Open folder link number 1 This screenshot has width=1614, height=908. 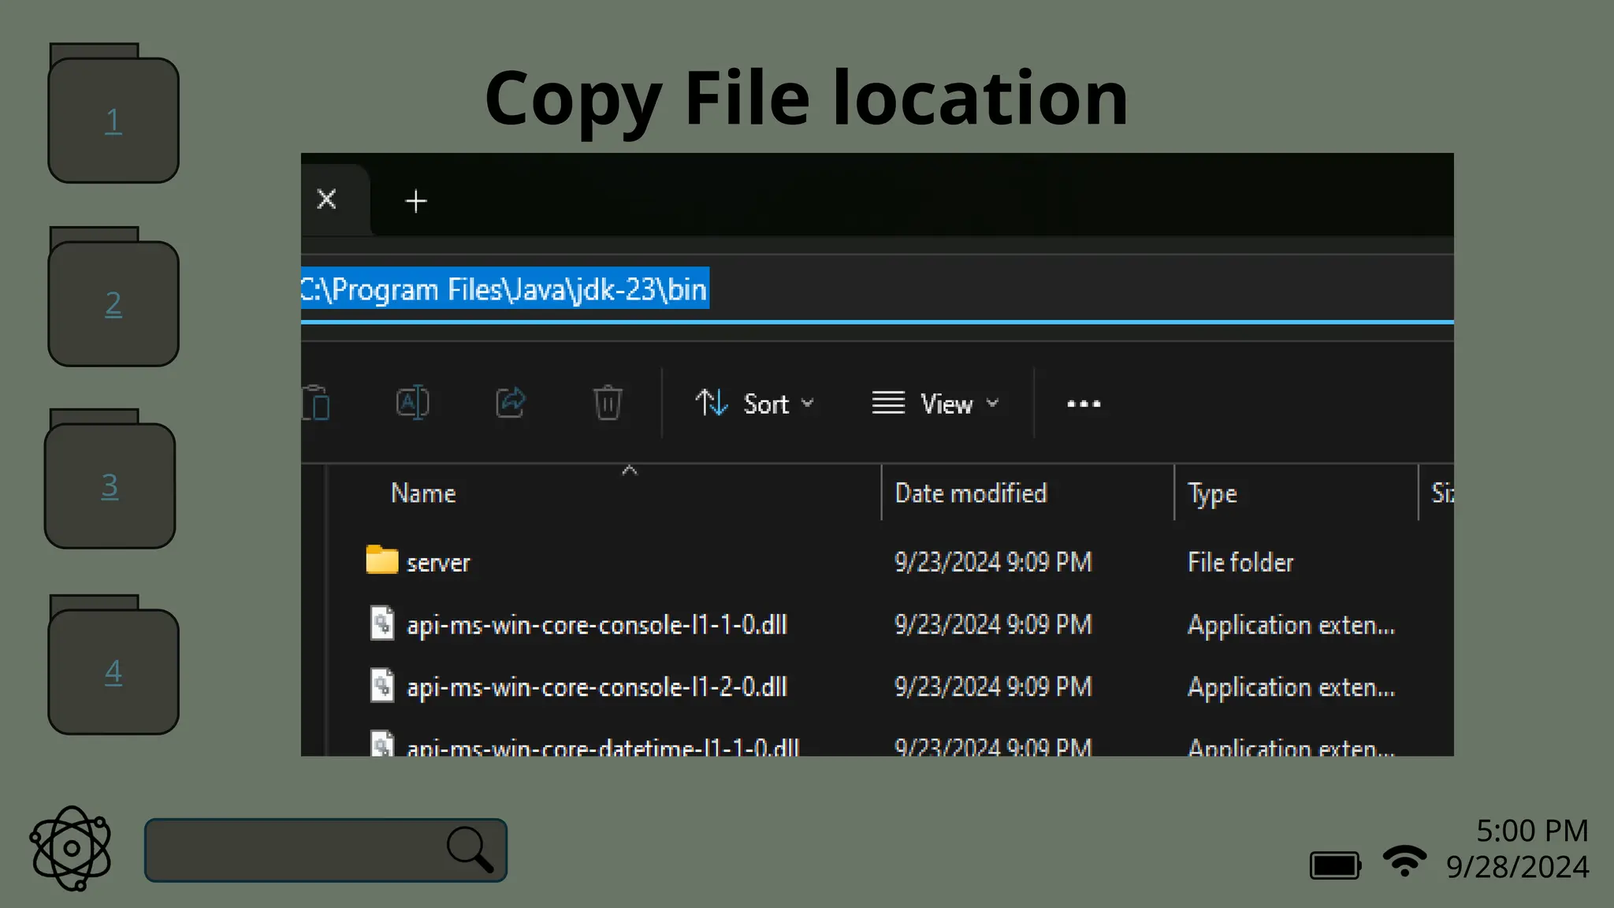point(113,121)
